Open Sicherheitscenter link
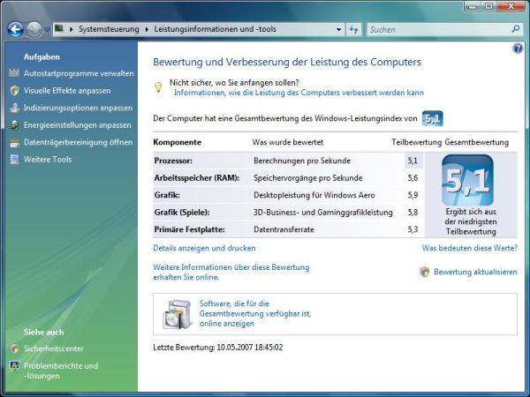530x397 pixels. pyautogui.click(x=53, y=348)
